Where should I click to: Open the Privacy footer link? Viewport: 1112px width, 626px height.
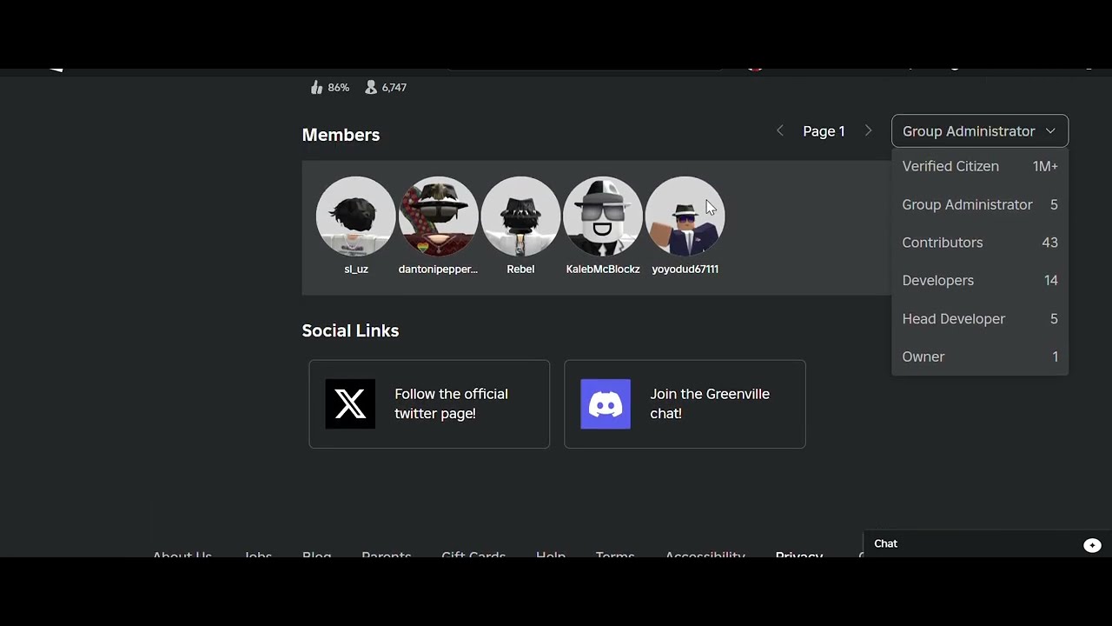799,556
